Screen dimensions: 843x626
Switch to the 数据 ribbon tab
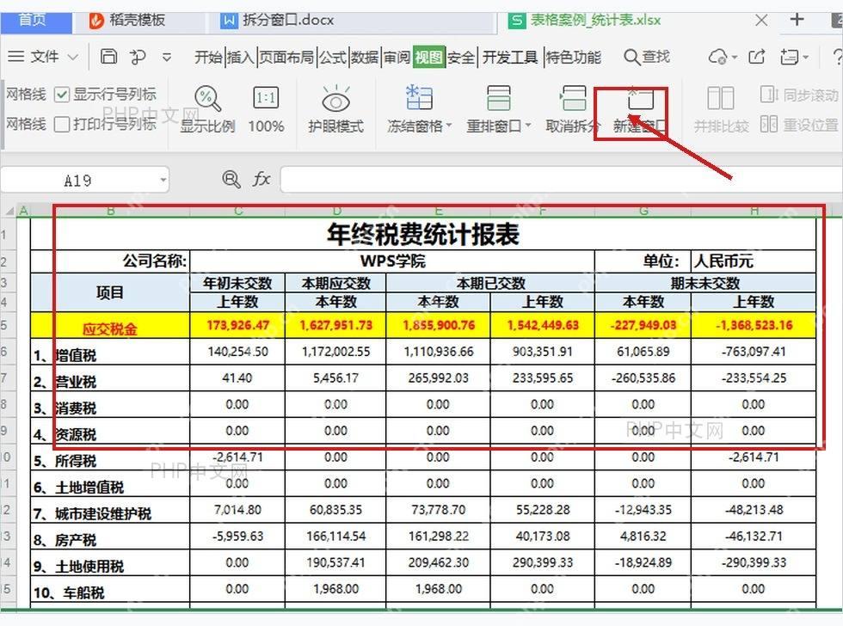365,57
